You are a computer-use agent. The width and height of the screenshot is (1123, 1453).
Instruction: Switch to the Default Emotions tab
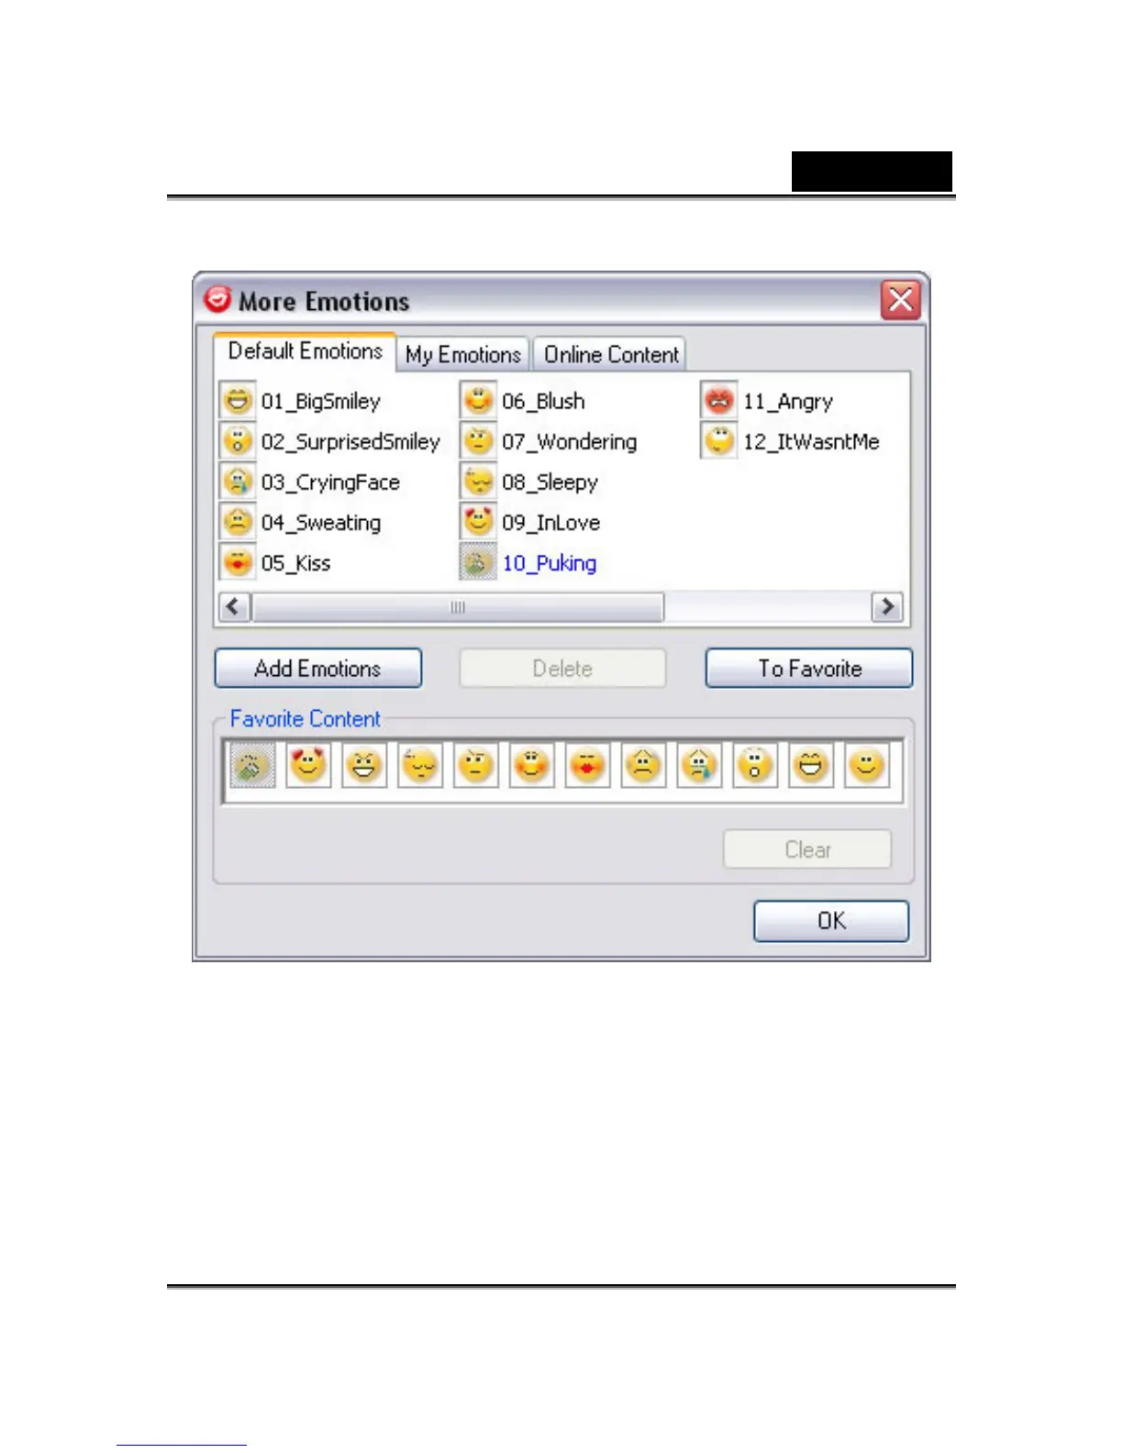tap(305, 351)
